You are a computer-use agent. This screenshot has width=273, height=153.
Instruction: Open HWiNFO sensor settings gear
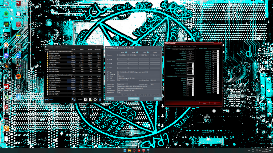(x=95, y=100)
